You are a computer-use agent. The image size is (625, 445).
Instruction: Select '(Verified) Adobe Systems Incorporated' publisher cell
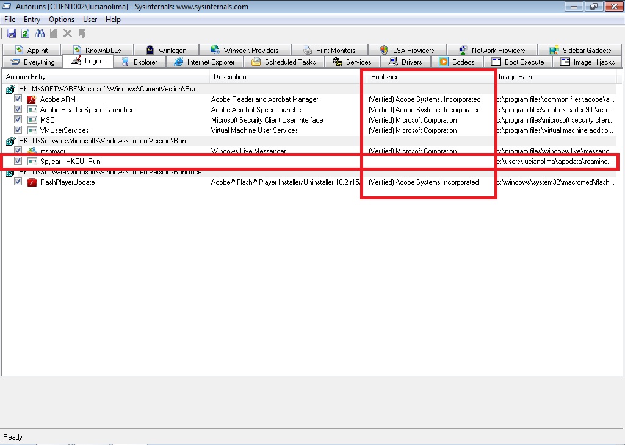[424, 182]
